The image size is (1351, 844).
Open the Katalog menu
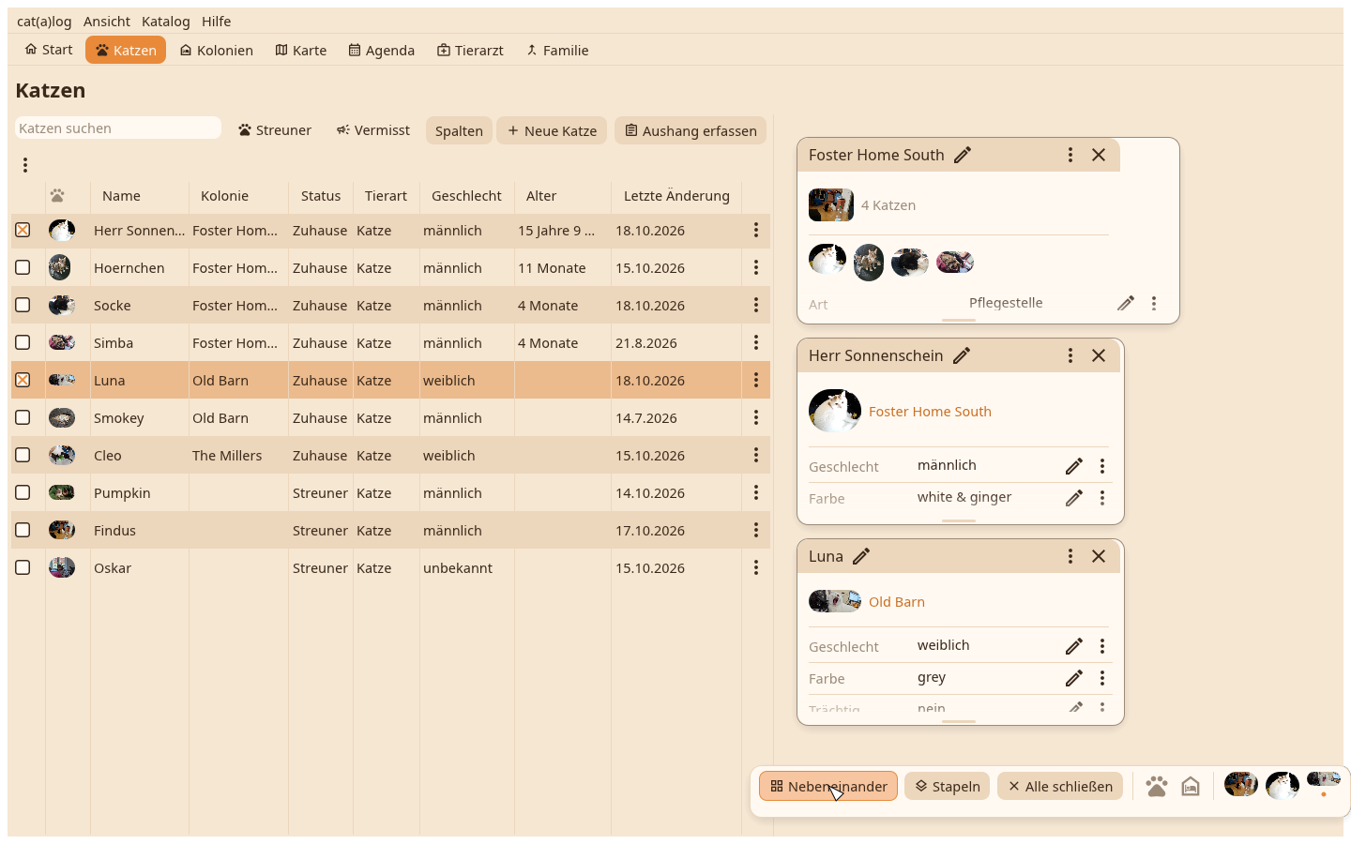point(166,21)
